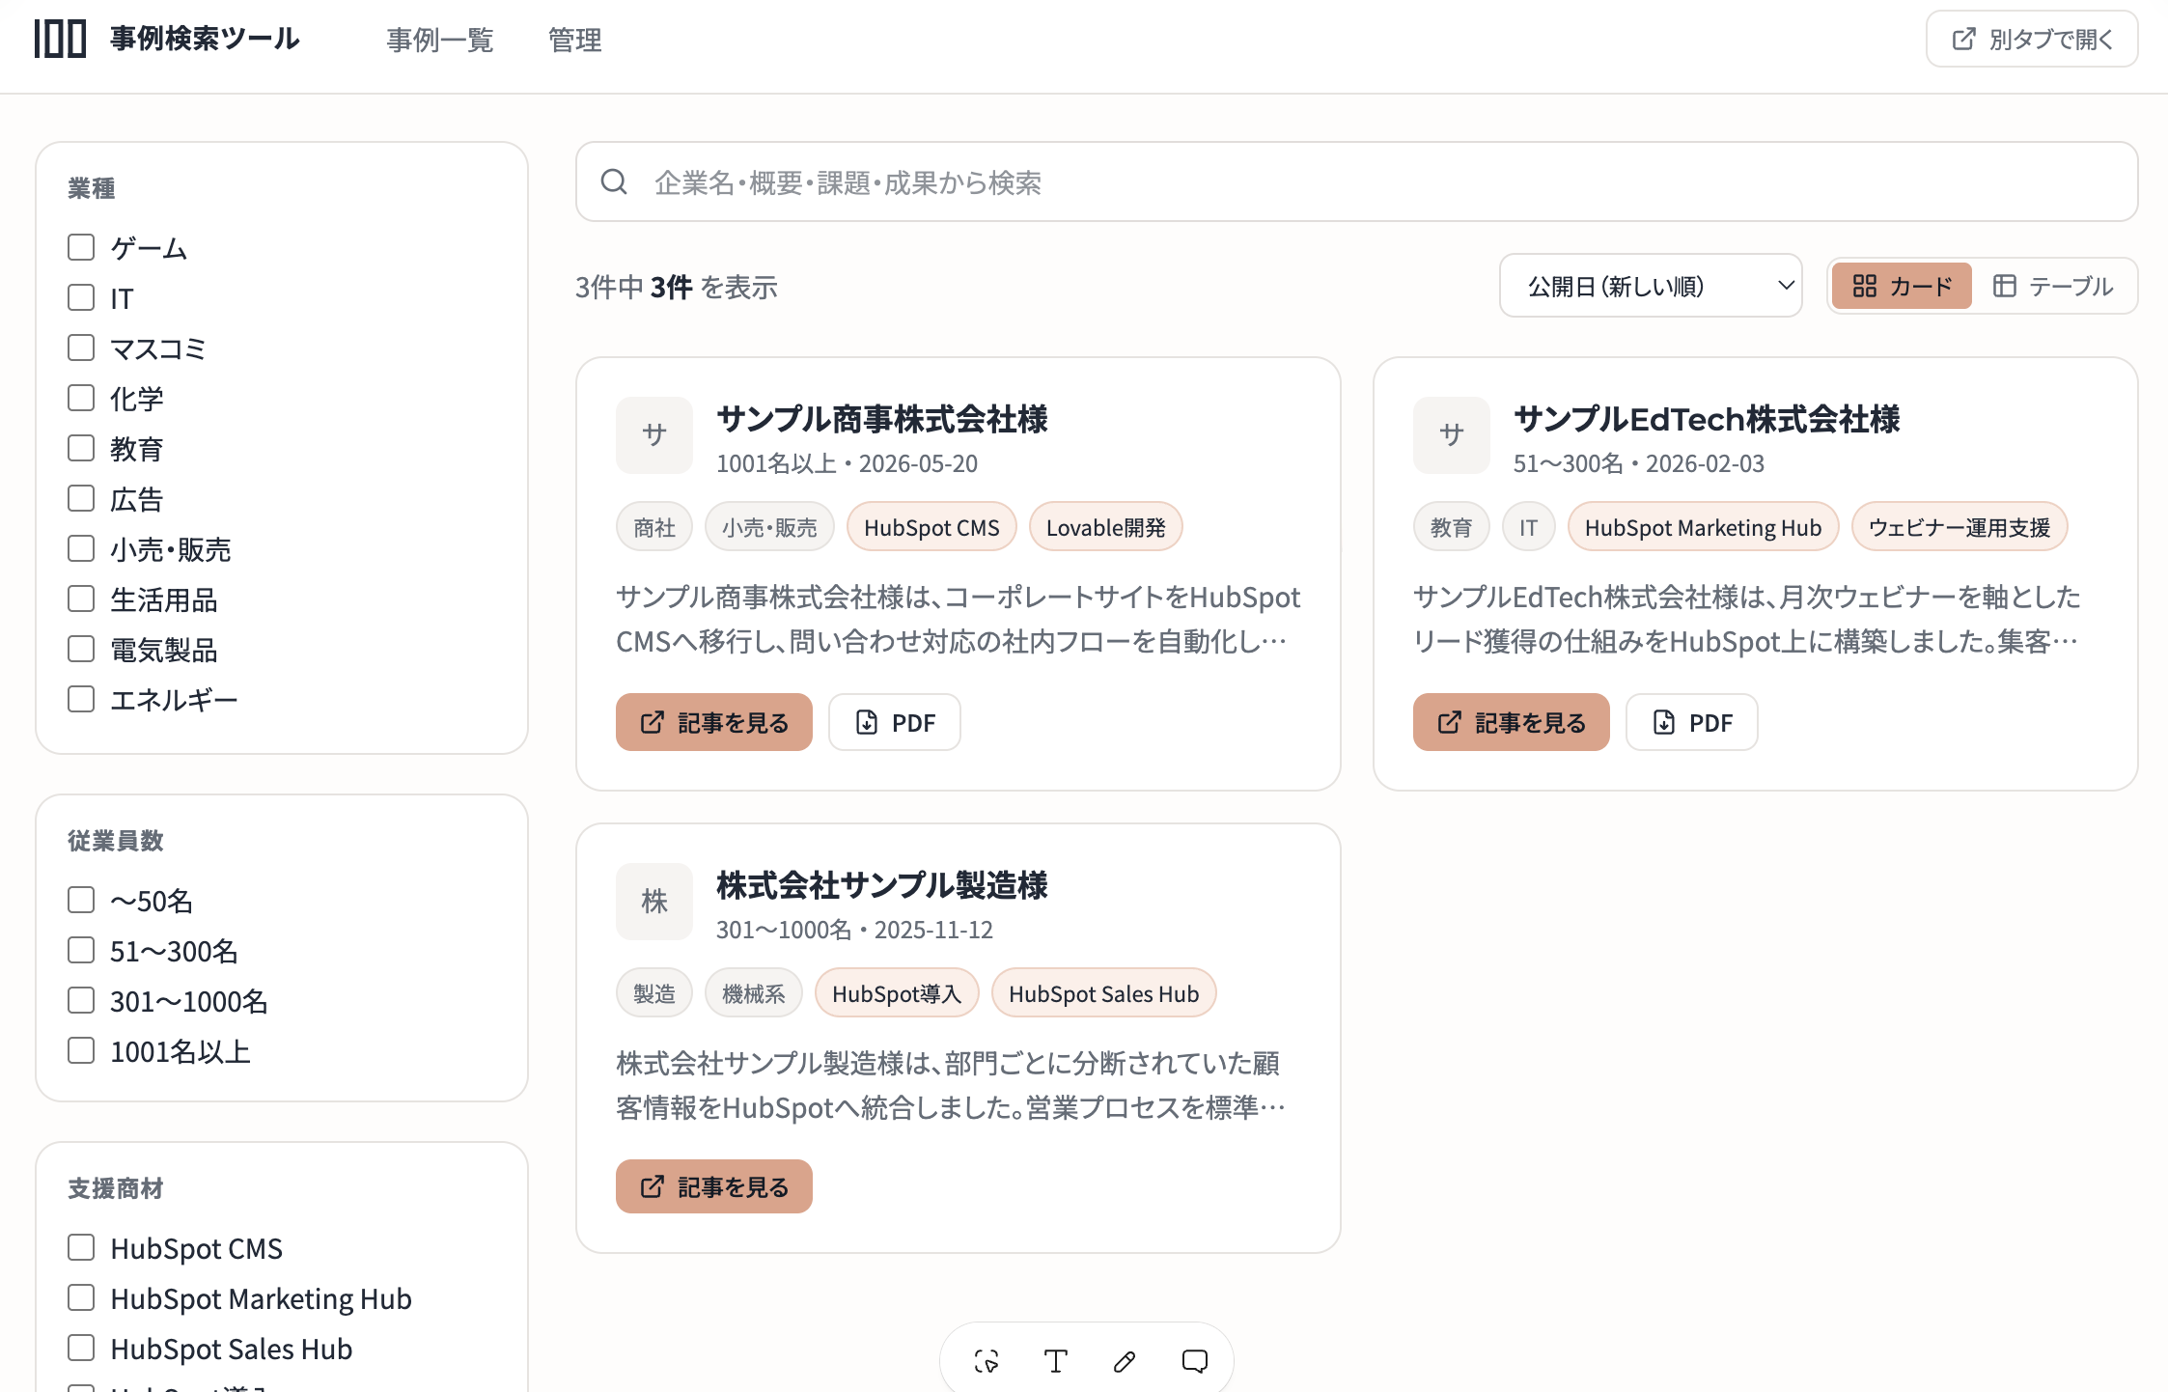Open the 公開日（新しい順） sort dropdown

1651,286
